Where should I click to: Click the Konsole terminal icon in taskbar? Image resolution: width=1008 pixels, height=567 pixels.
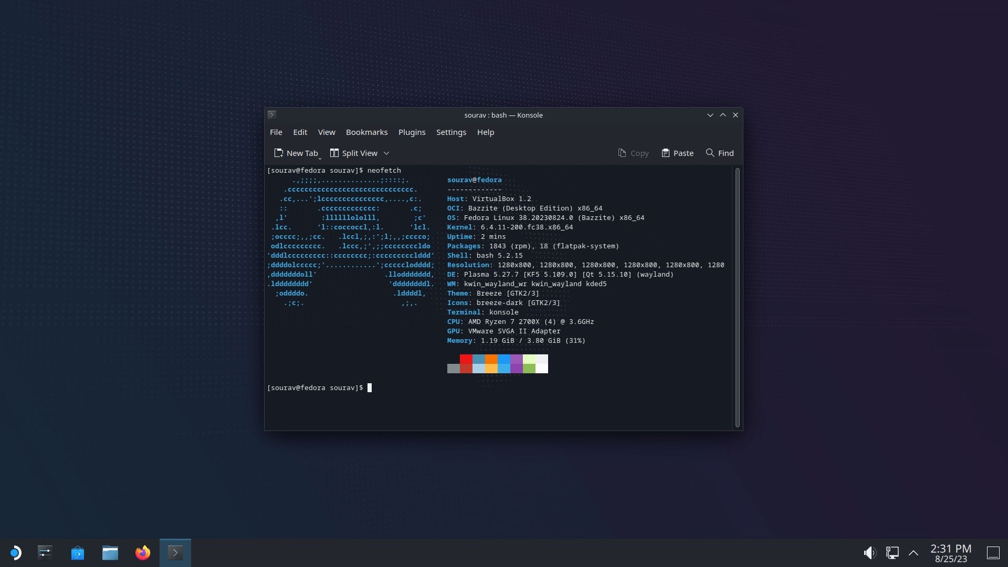(x=175, y=552)
